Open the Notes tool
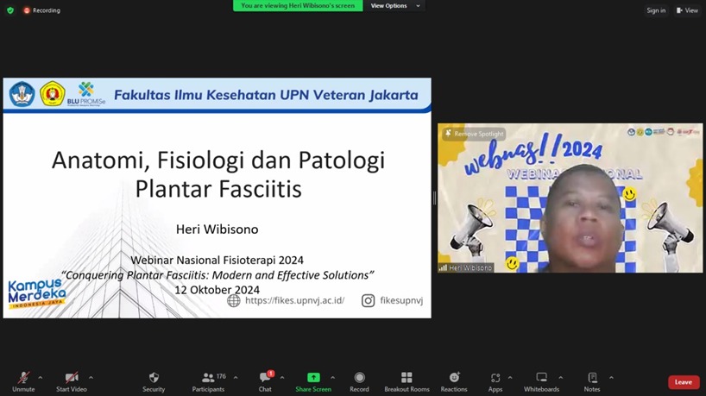 (x=592, y=381)
